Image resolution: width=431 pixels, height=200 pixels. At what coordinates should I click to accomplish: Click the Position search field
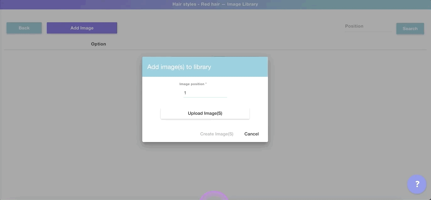point(368,26)
